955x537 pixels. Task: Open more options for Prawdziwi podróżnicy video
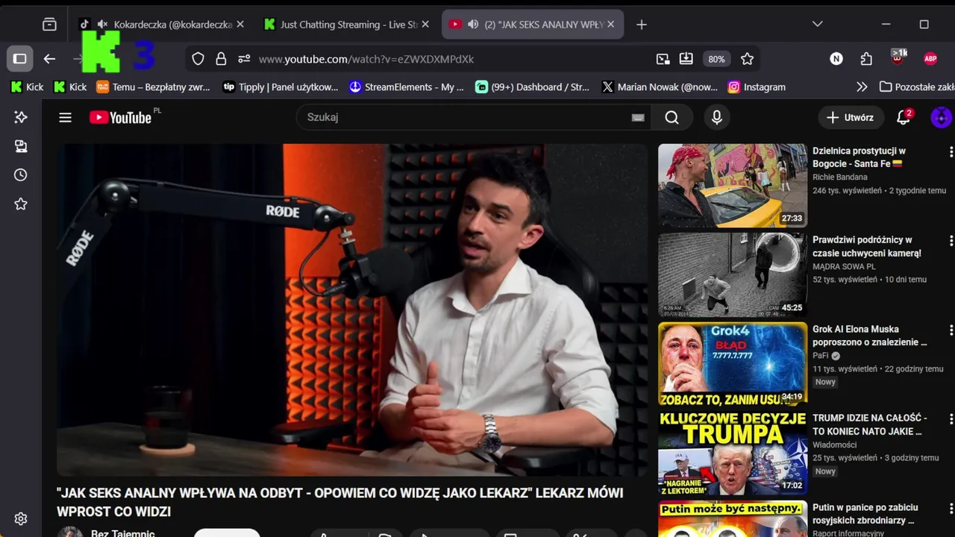click(951, 241)
